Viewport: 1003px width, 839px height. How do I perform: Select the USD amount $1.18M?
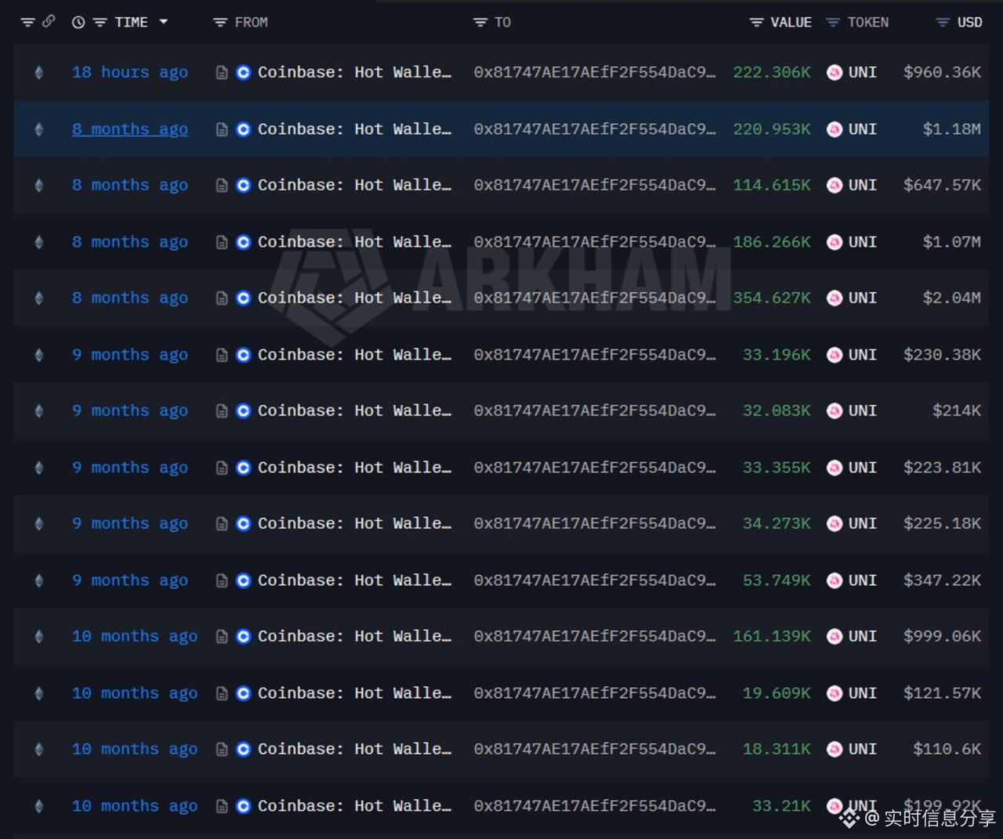pyautogui.click(x=951, y=129)
